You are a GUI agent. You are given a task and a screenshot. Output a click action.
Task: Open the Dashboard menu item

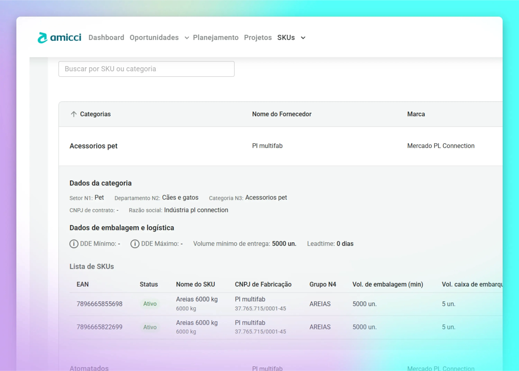tap(106, 38)
